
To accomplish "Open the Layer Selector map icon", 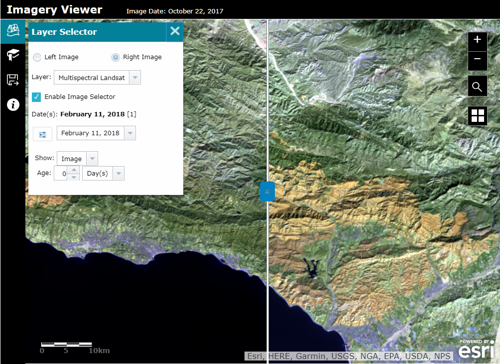I will [x=13, y=31].
